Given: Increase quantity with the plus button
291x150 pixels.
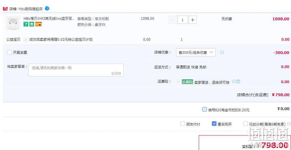Looking at the screenshot, I should click(x=193, y=20).
